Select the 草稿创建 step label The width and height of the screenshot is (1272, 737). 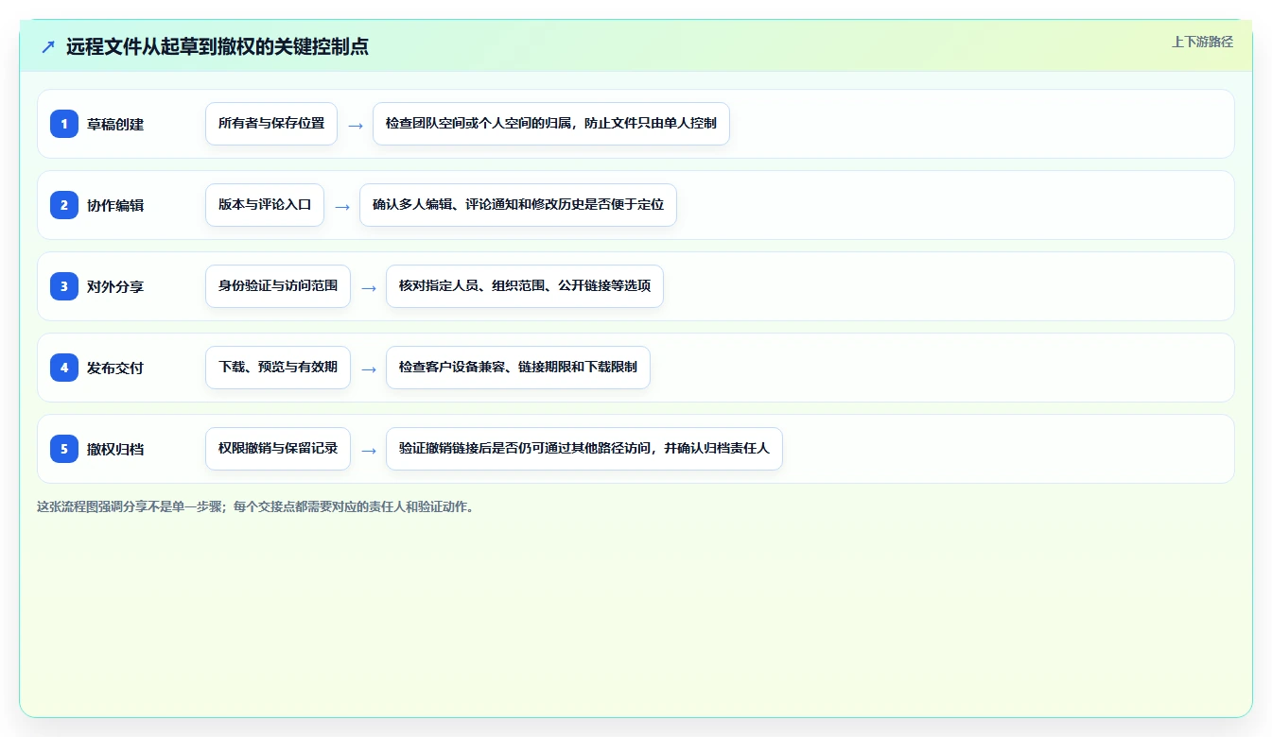pos(115,124)
